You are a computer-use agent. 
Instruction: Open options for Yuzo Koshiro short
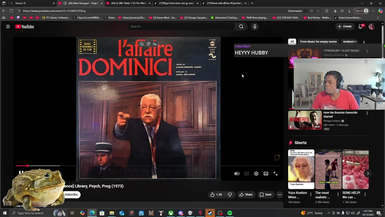click(x=311, y=194)
